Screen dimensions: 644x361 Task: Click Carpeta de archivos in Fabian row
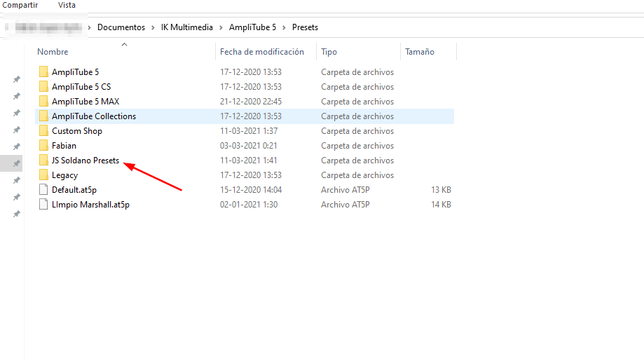(357, 146)
